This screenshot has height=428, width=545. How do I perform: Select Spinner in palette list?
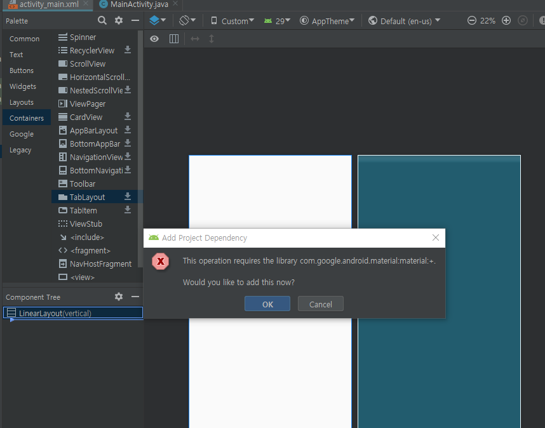(95, 37)
